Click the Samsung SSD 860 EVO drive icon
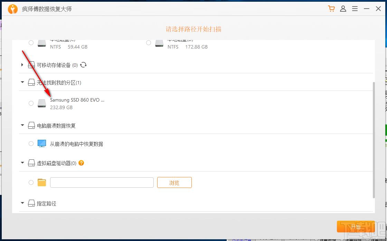The image size is (387, 241). coord(42,103)
